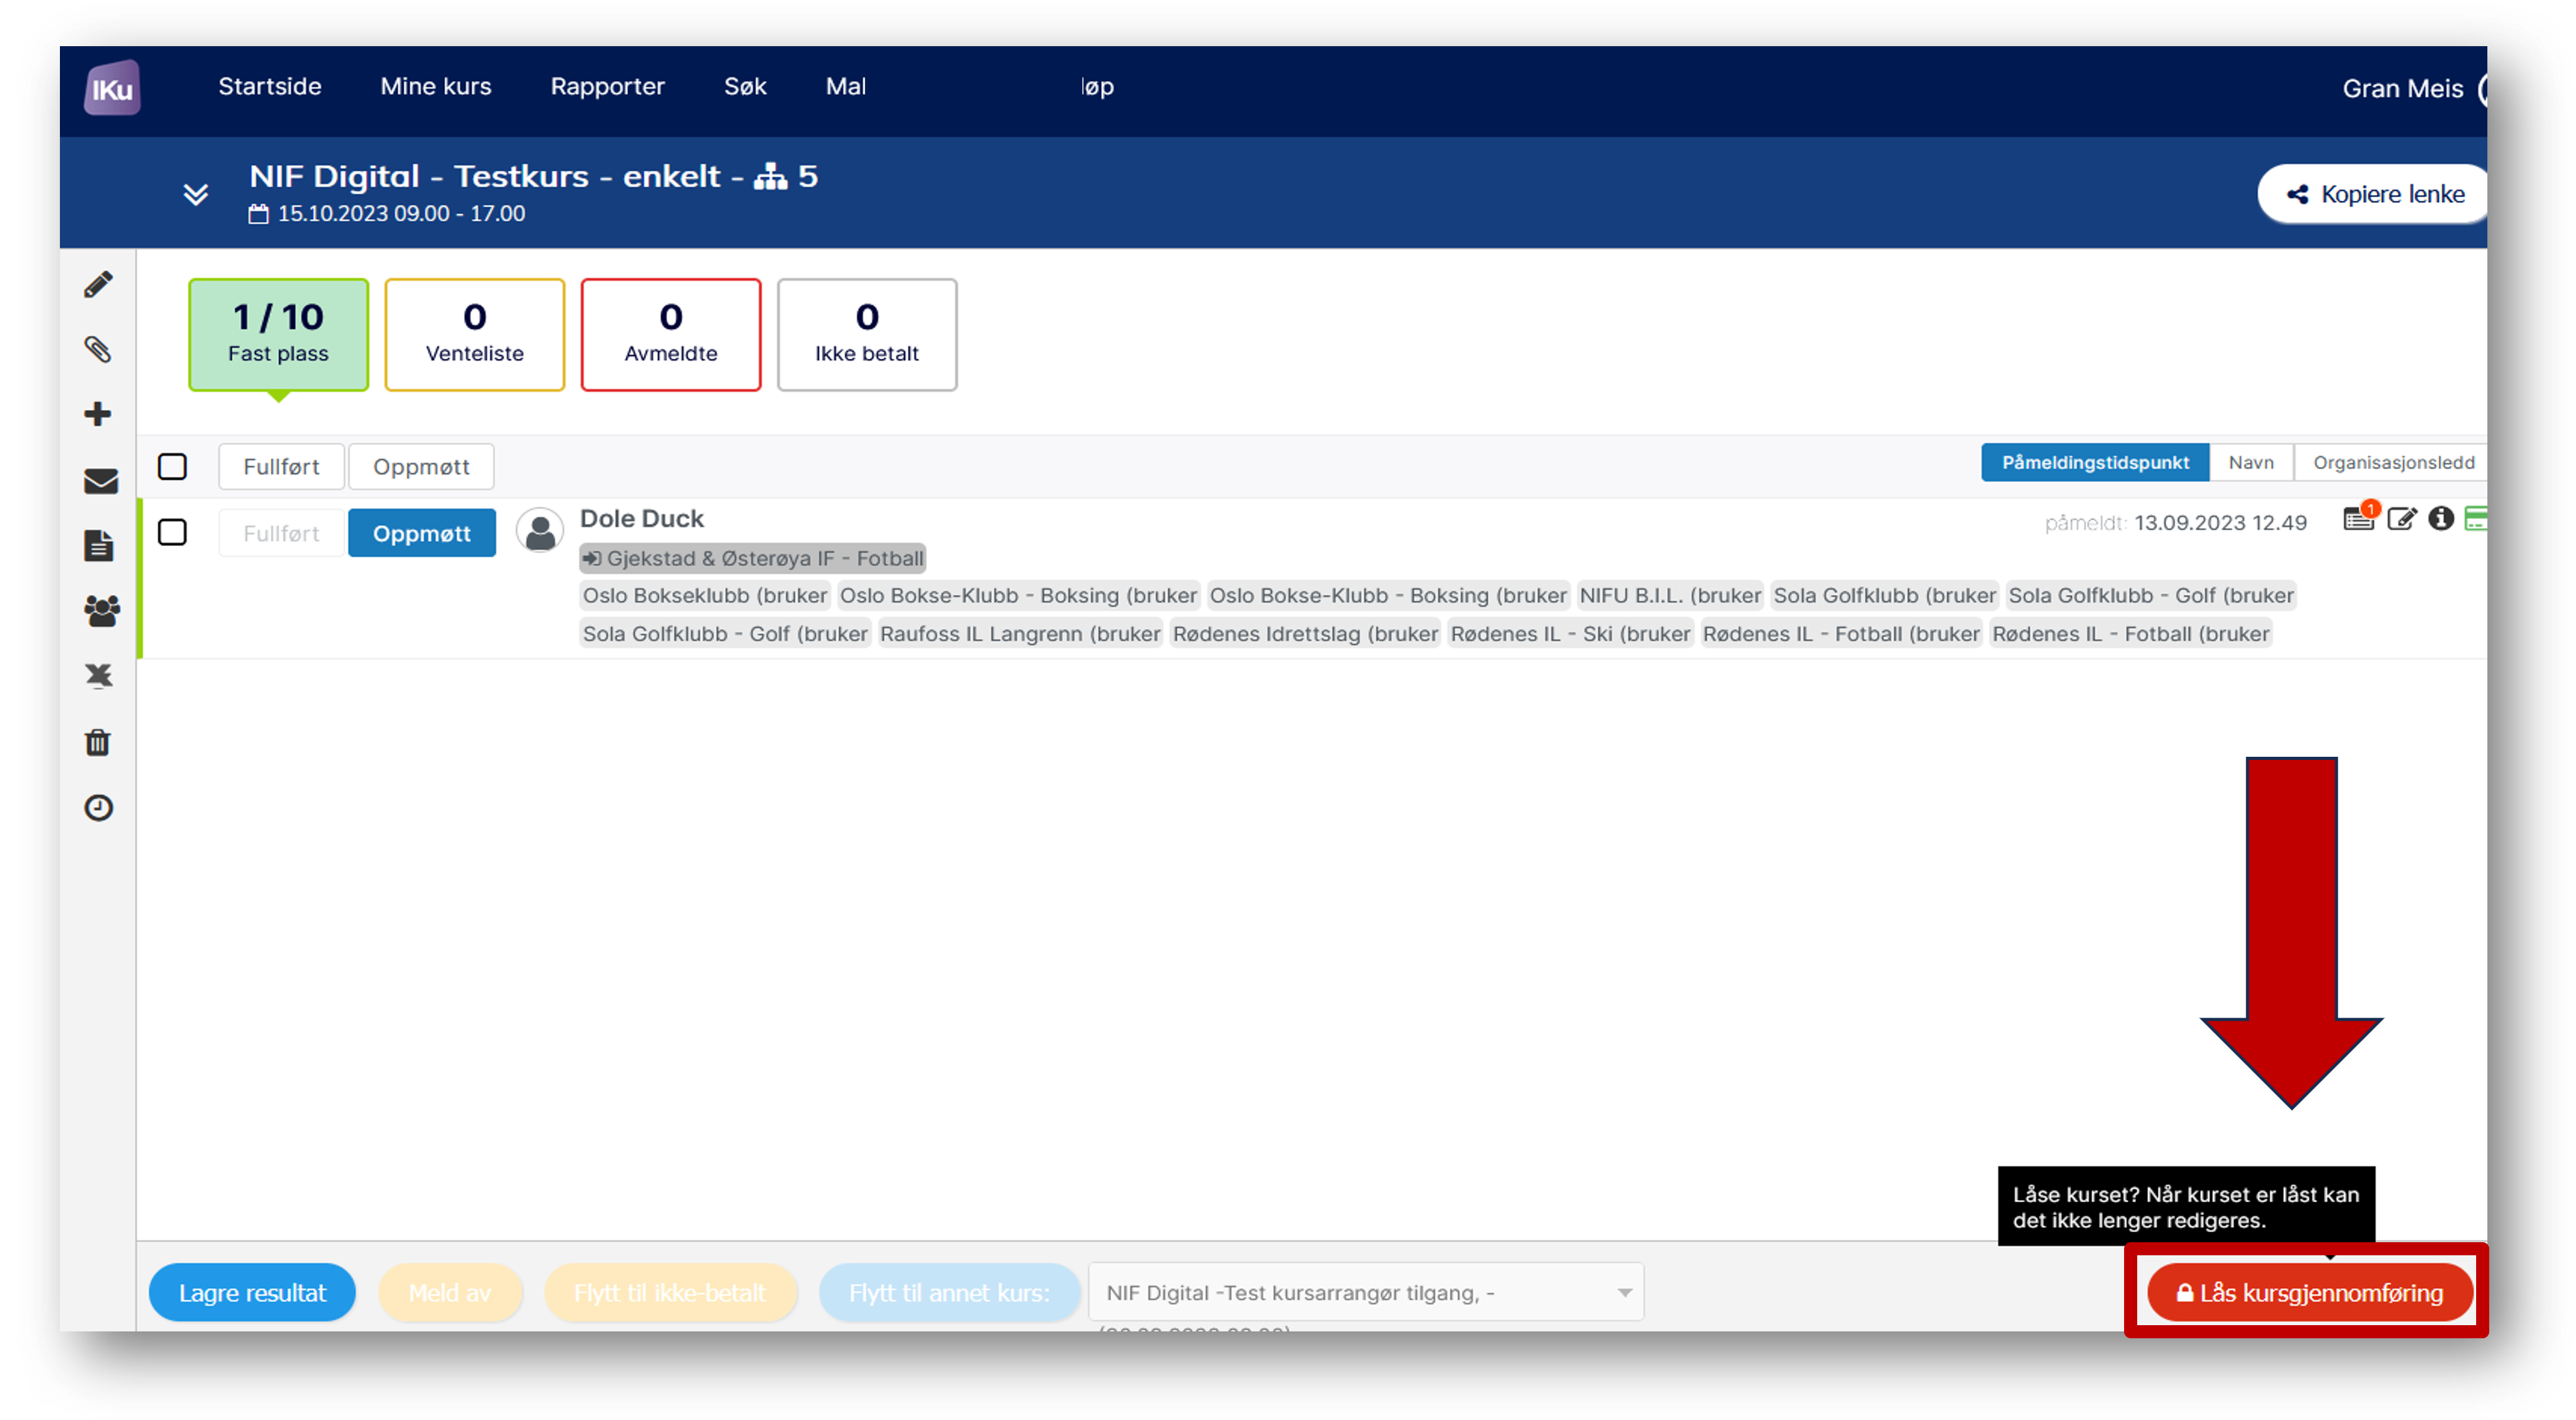Click Sola Golfklubb (bruker tag
Viewport: 2576px width, 1420px height.
click(x=1884, y=596)
